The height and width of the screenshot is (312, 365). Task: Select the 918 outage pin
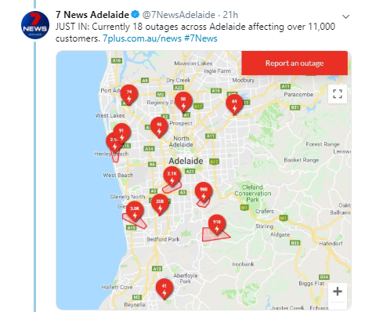pos(217,225)
